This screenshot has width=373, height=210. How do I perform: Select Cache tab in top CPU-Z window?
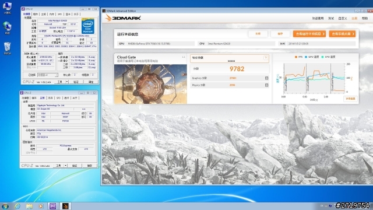click(36, 14)
